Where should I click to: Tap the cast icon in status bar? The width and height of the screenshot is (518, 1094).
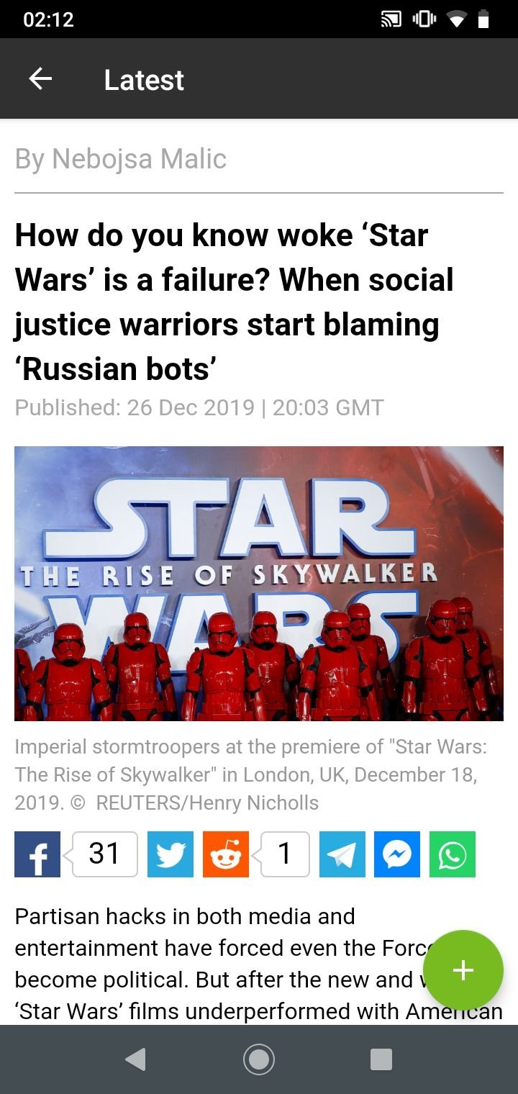[391, 19]
